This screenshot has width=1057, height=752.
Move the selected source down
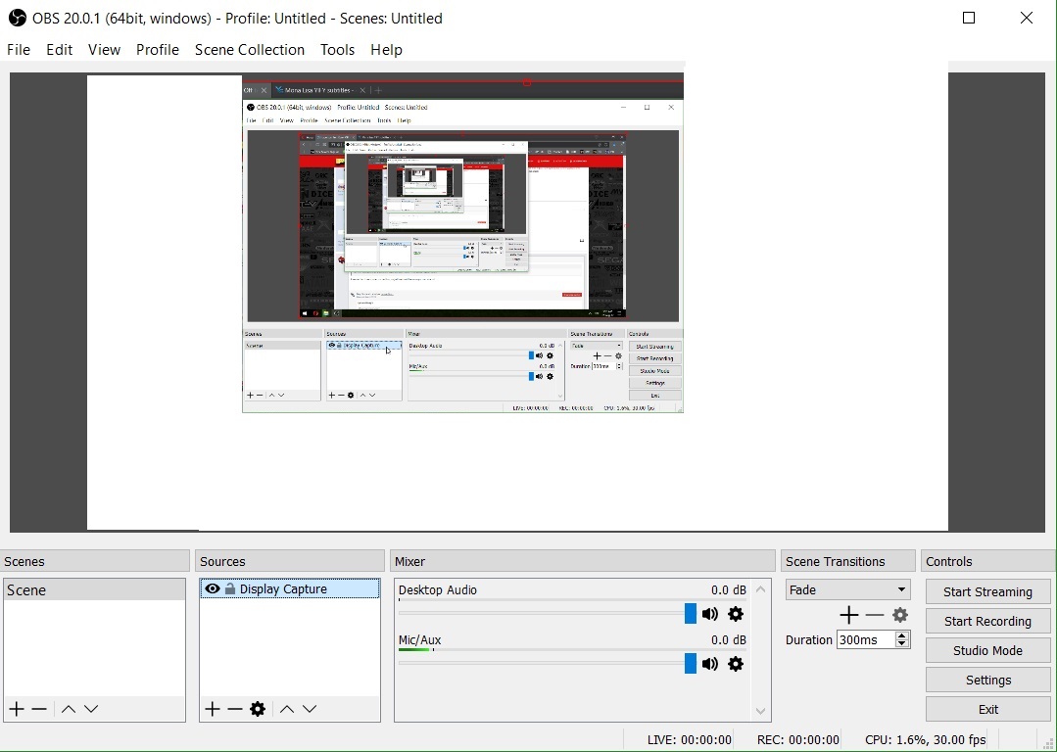pos(310,709)
